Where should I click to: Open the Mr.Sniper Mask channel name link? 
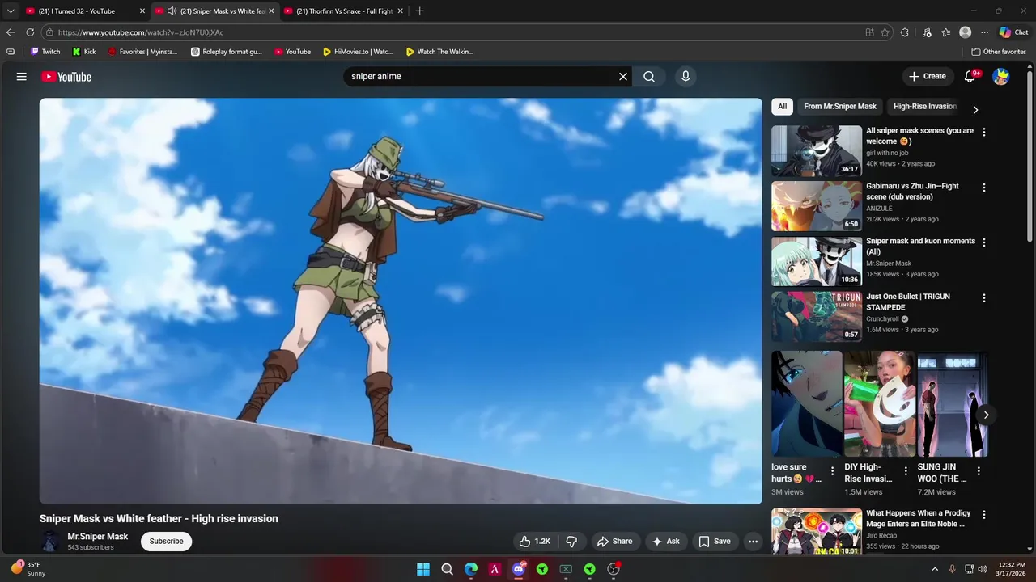pyautogui.click(x=98, y=536)
